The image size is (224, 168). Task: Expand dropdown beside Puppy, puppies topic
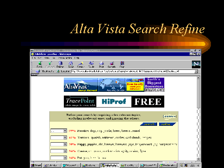[65, 144]
